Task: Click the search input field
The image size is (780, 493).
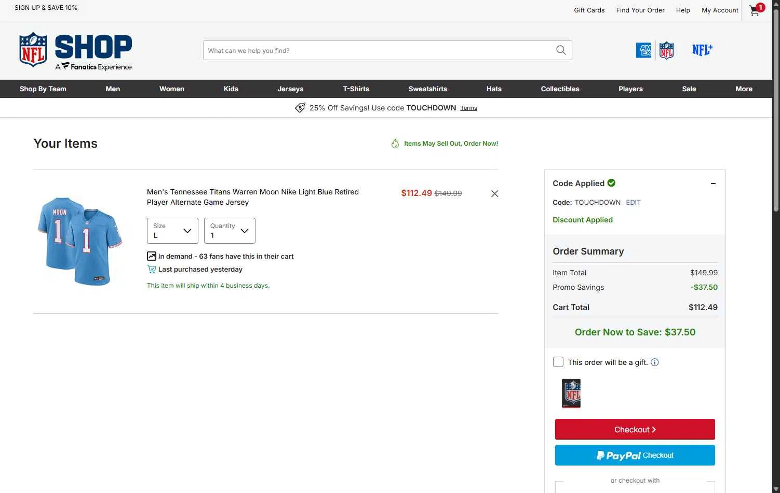Action: (379, 50)
